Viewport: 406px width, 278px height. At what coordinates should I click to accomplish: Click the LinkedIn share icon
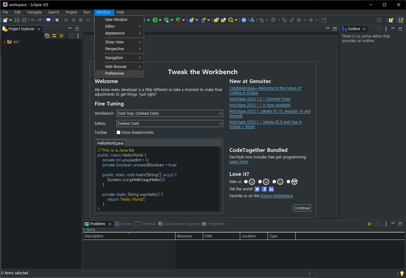coord(271,189)
